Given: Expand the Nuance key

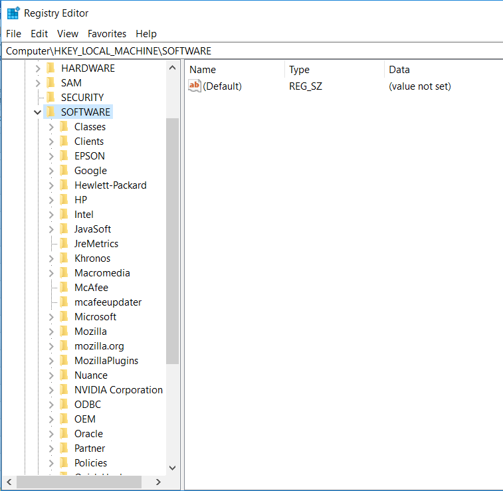Looking at the screenshot, I should tap(51, 375).
